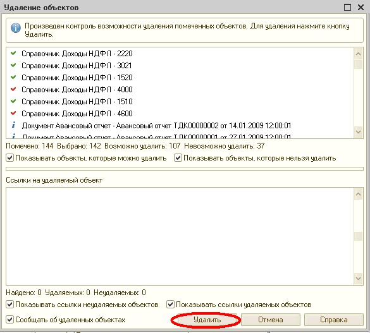370x333 pixels.
Task: Click green check icon beside Доходы НДФЛ - 1520
Action: click(13, 77)
